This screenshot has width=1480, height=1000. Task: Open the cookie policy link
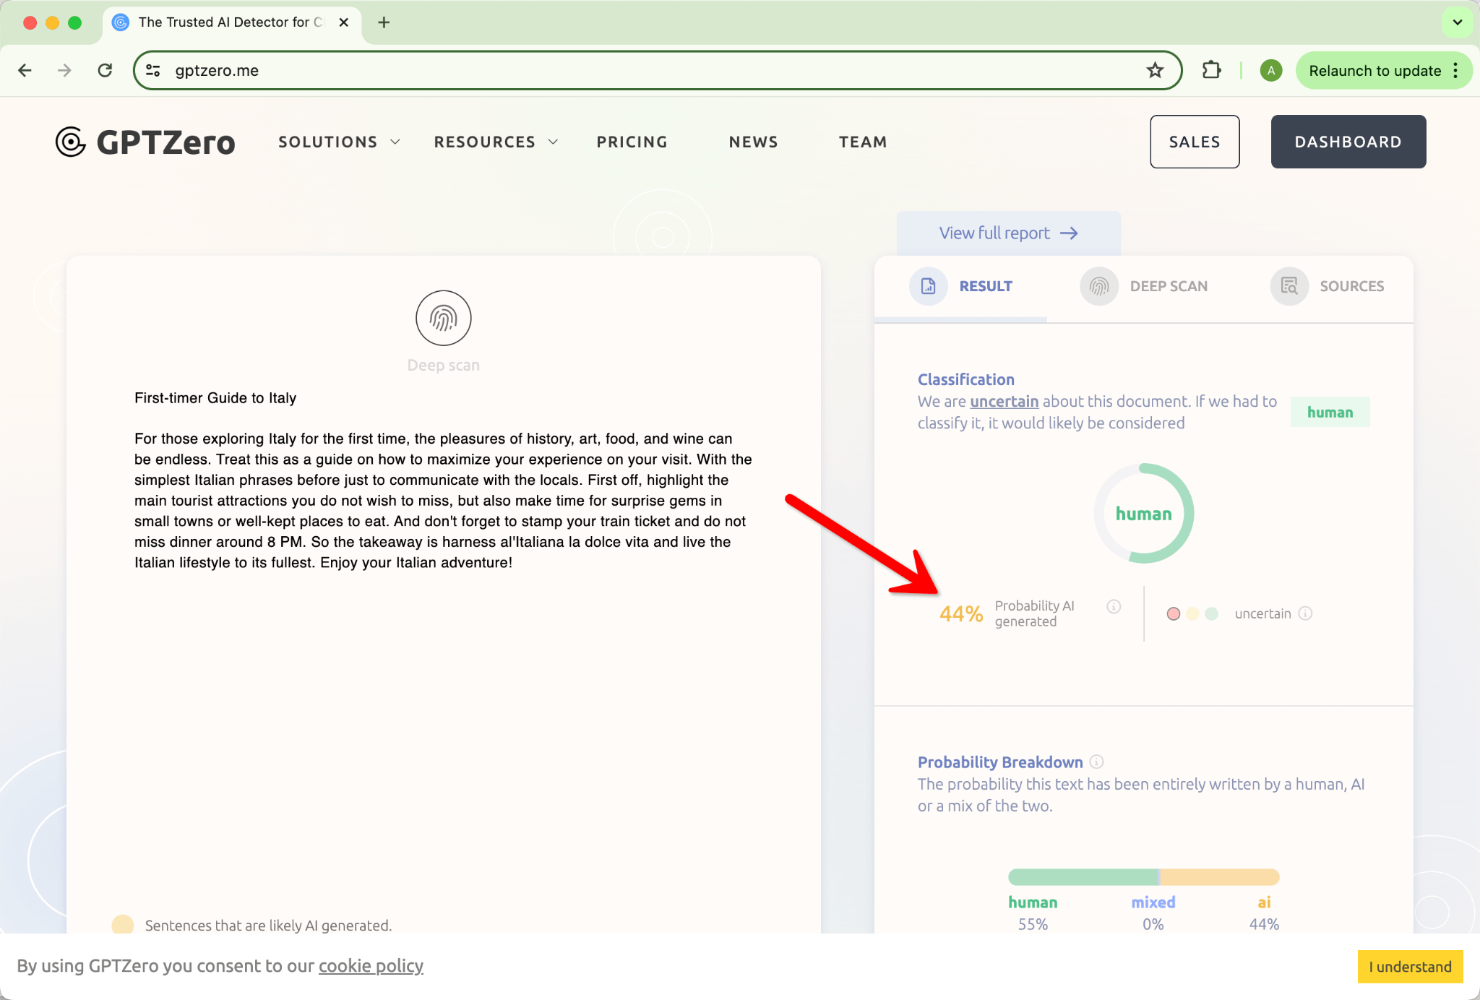[371, 966]
